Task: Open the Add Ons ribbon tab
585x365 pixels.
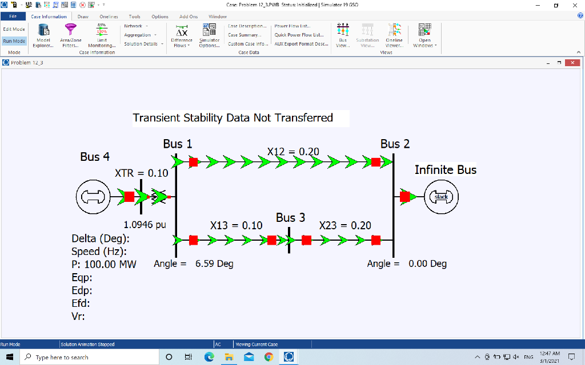Action: coord(189,16)
